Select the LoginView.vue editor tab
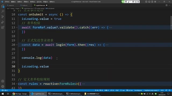This screenshot has height=96, width=172. point(40,5)
